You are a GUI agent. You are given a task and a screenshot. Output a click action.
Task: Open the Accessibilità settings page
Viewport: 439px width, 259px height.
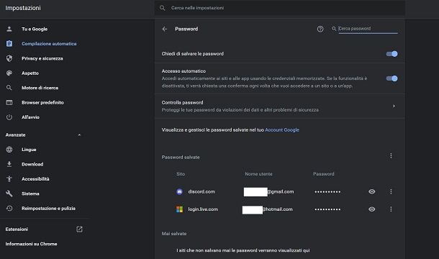tap(35, 179)
